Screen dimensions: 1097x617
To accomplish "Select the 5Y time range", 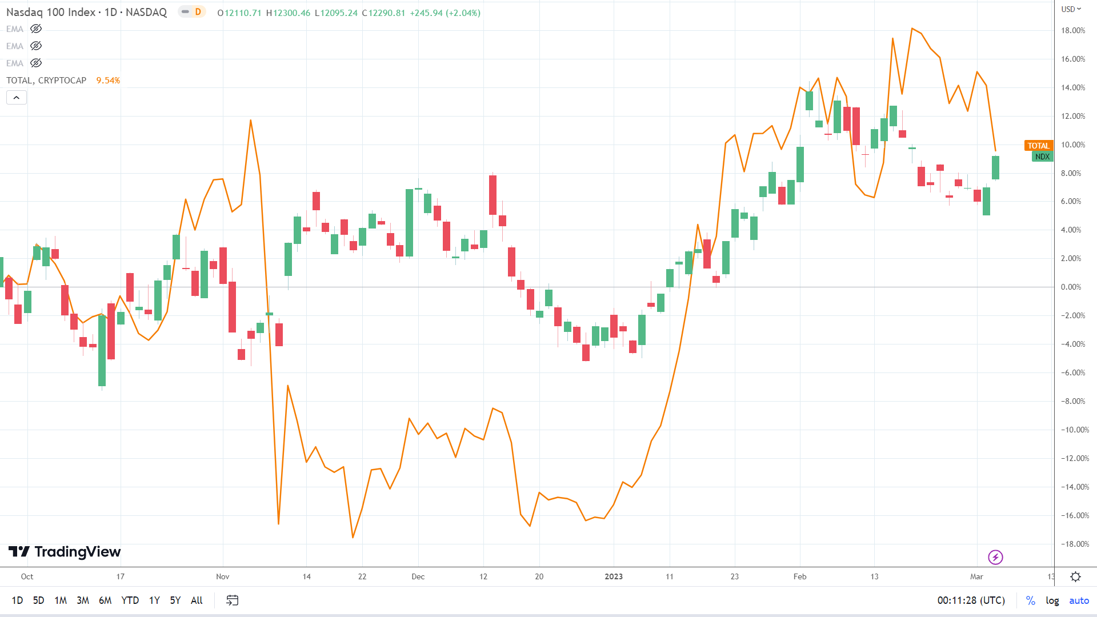I will [175, 600].
